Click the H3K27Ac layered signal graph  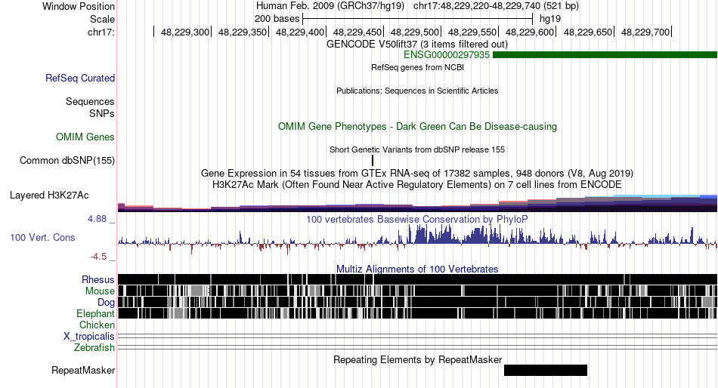[418, 203]
